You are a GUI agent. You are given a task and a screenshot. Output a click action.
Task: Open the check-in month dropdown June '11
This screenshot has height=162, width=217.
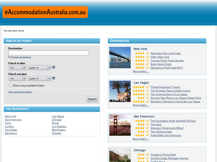tap(39, 68)
